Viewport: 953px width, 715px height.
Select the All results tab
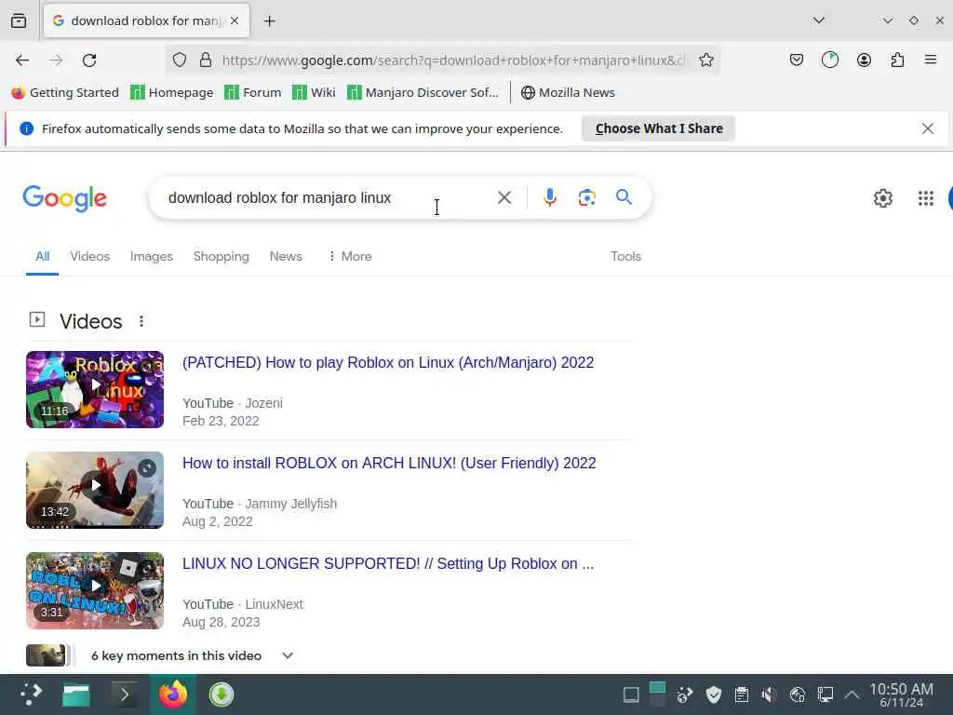(42, 257)
